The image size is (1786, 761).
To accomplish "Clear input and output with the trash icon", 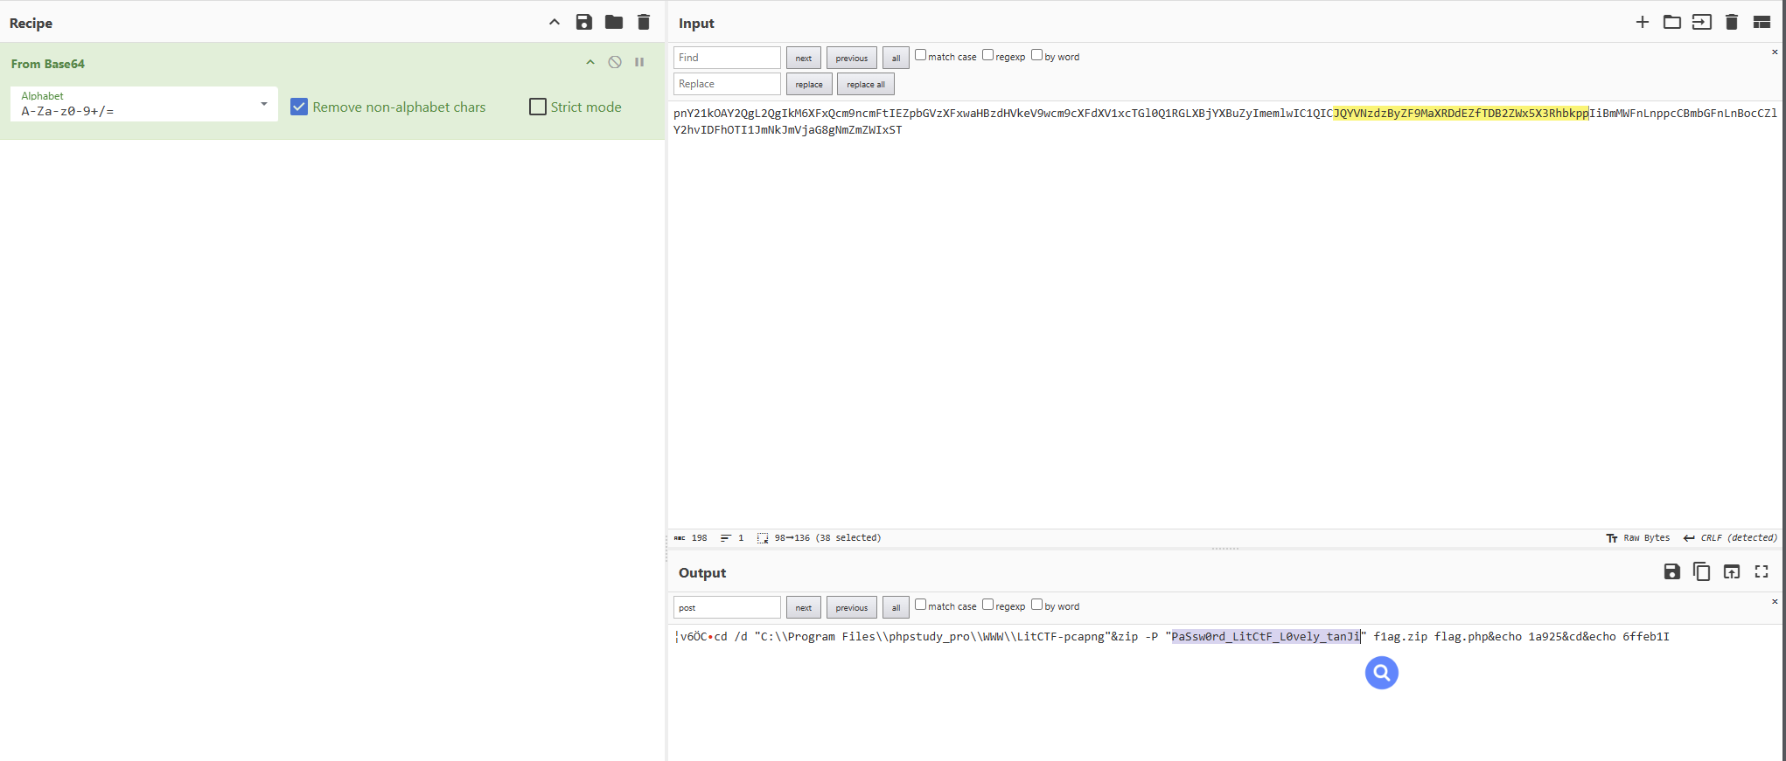I will pos(1732,23).
